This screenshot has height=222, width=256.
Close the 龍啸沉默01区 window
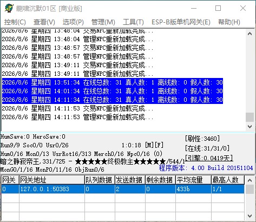point(243,8)
